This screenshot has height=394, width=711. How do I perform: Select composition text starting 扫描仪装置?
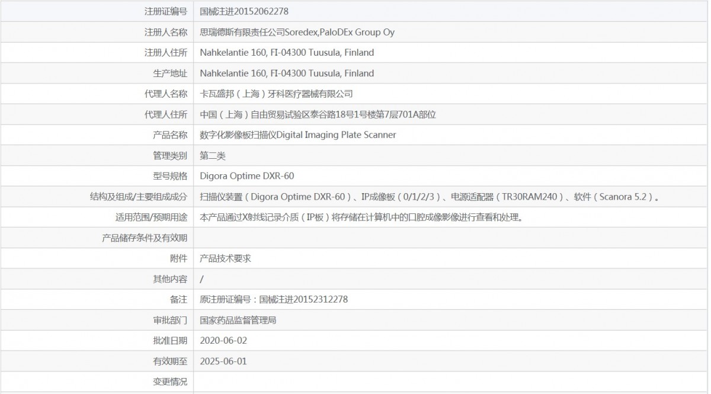430,197
